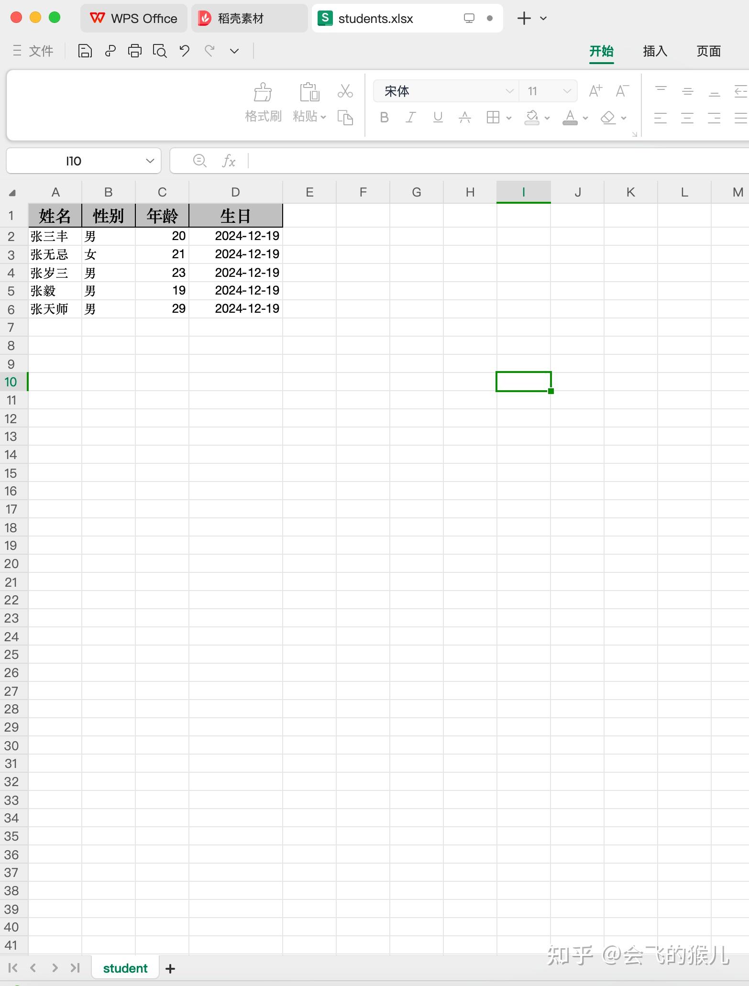Increase font size with A+ icon
749x986 pixels.
pyautogui.click(x=595, y=91)
